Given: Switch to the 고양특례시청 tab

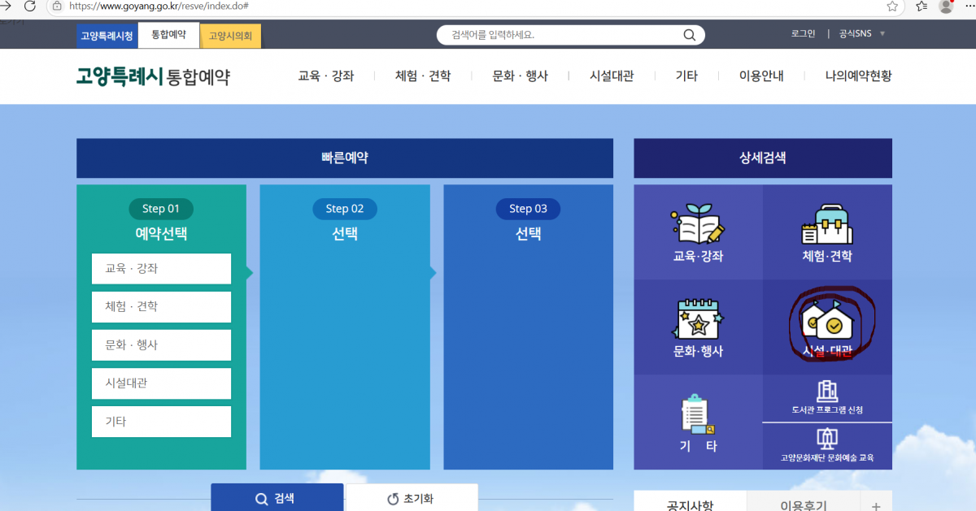Looking at the screenshot, I should tap(107, 36).
